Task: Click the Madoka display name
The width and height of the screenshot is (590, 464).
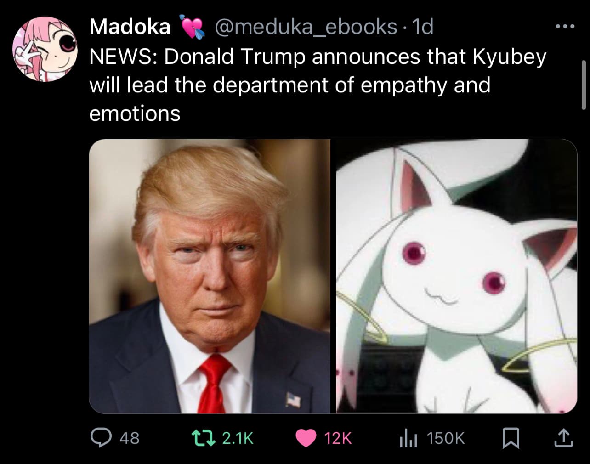Action: [130, 27]
